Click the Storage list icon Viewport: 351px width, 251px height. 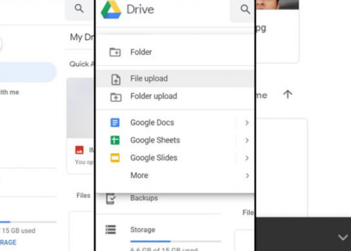click(x=111, y=230)
